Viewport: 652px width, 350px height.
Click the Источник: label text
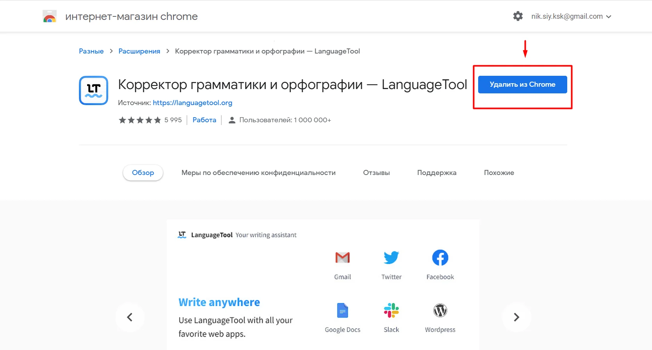coord(134,103)
